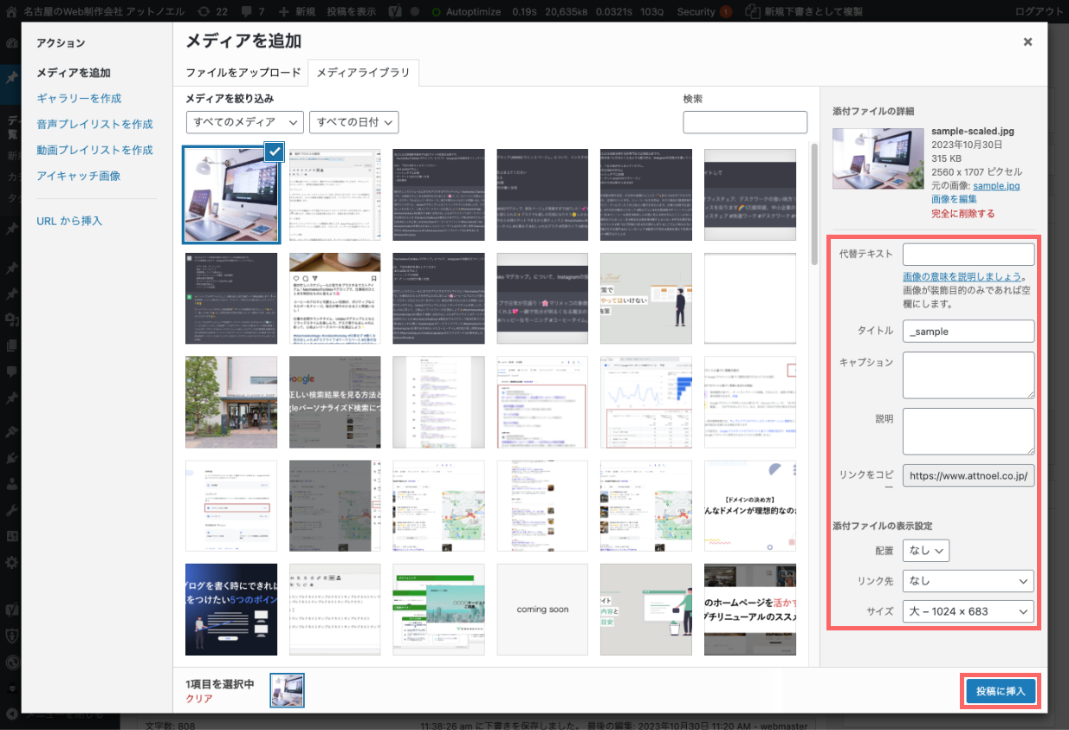The height and width of the screenshot is (730, 1069).
Task: Select the Instagram post thumbnail with the cup photo
Action: click(335, 299)
